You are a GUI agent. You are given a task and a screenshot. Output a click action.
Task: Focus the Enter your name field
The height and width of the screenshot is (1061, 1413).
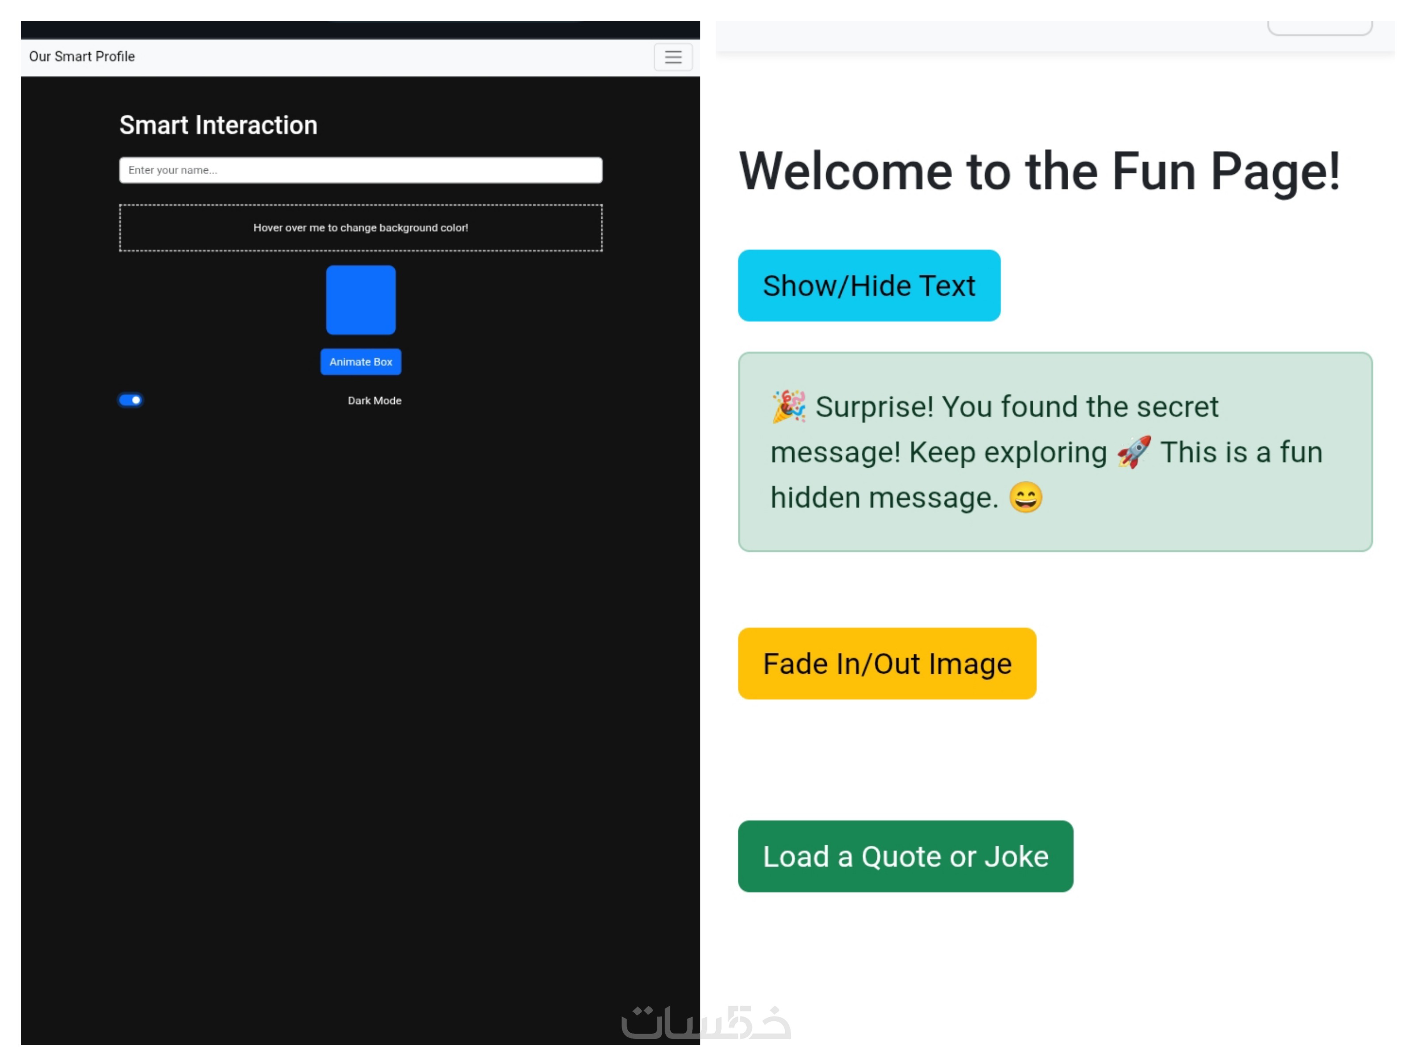[360, 170]
